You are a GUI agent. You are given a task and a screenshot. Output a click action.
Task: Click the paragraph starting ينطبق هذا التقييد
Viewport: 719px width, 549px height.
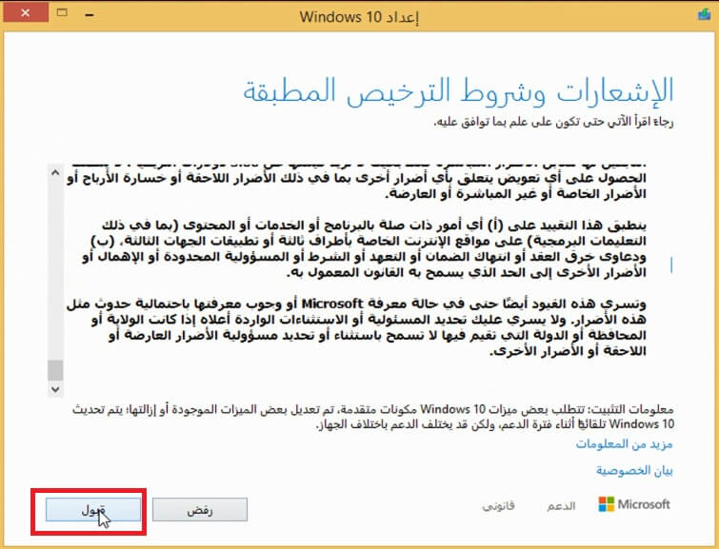[x=364, y=249]
